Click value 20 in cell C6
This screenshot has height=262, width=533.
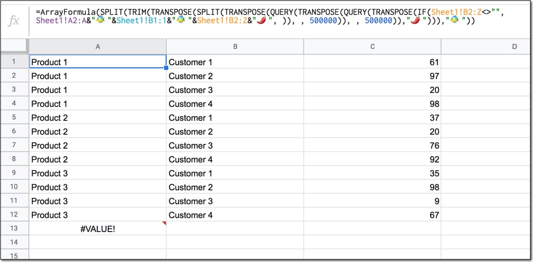click(x=434, y=132)
